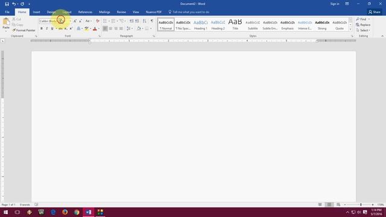Click the Paste clipboard icon
This screenshot has height=217, width=386.
pyautogui.click(x=6, y=22)
